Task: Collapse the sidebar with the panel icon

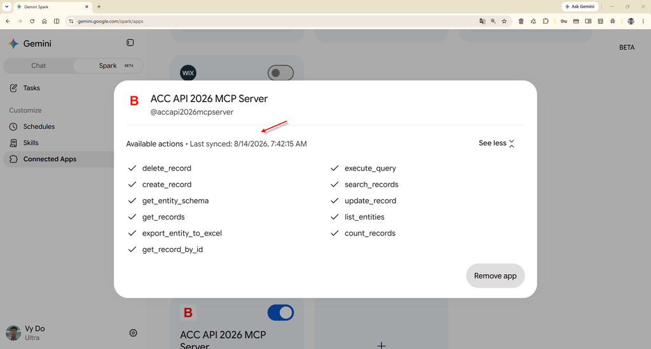Action: coord(130,43)
